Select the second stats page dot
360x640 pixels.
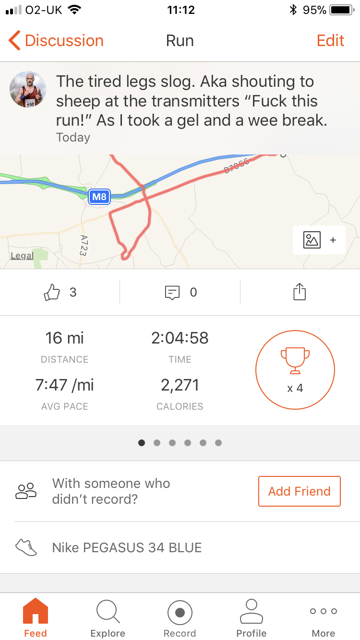[x=157, y=443]
